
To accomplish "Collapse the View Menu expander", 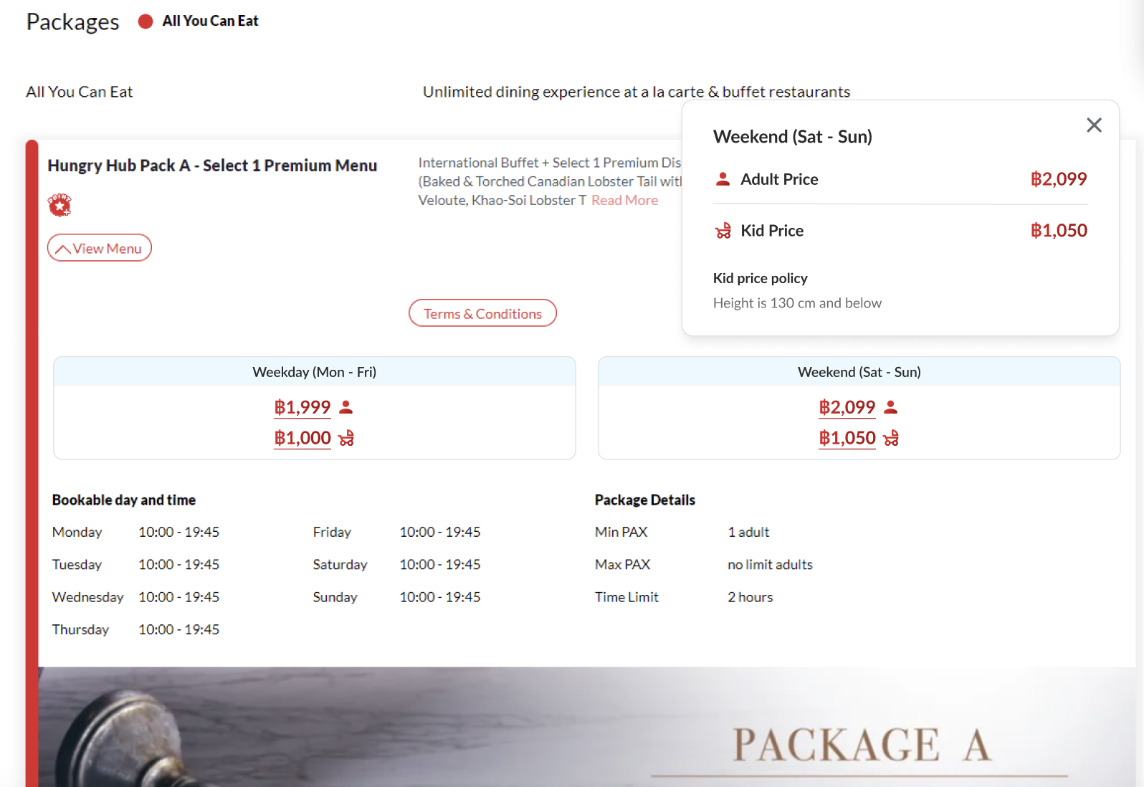I will pyautogui.click(x=100, y=248).
